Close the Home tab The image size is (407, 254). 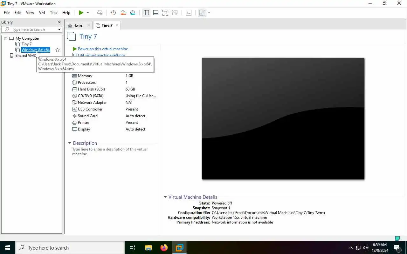(x=89, y=25)
